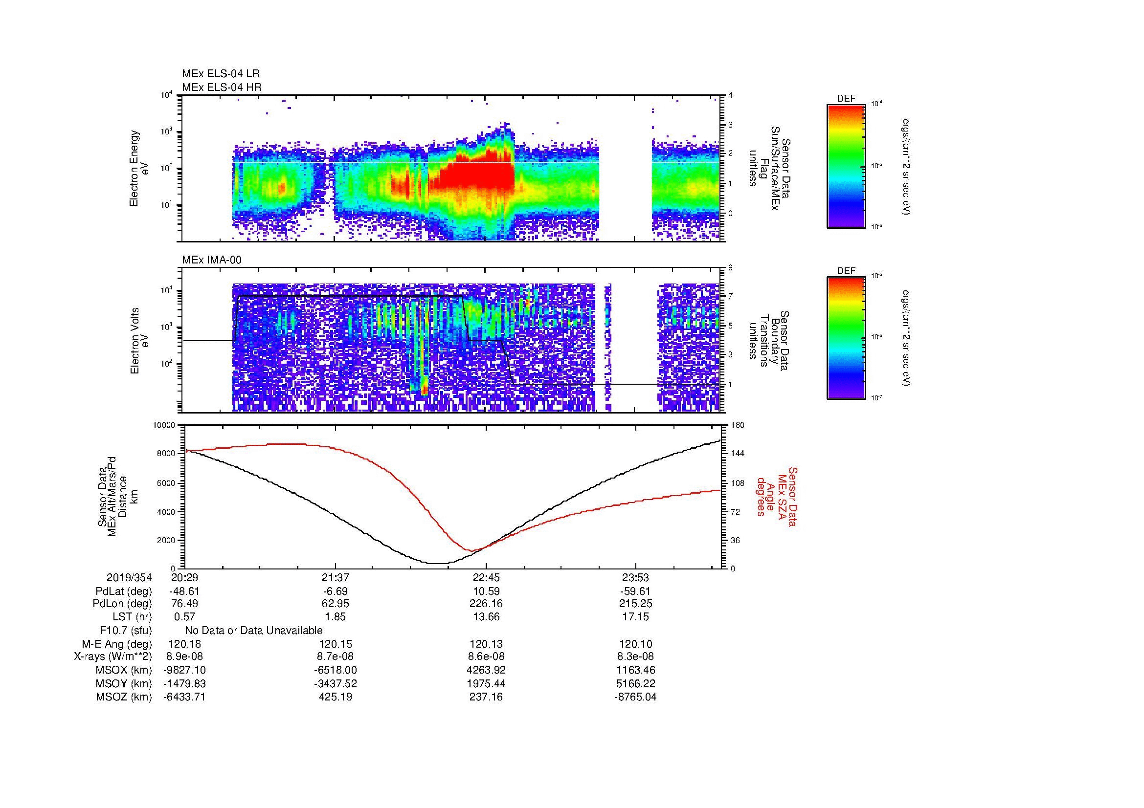The height and width of the screenshot is (808, 1144).
Task: Click the PdLat value -59.61
Action: click(636, 591)
